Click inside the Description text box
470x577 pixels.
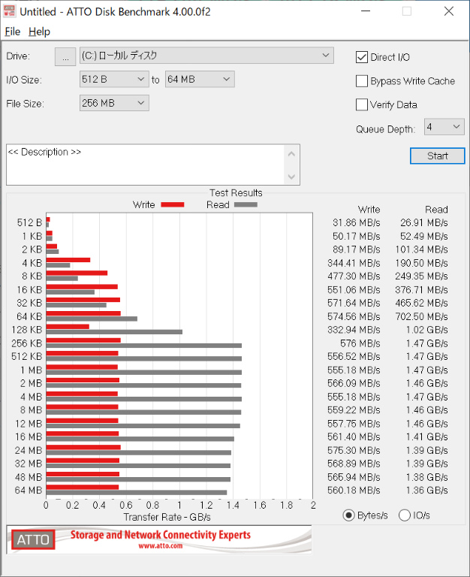145,165
